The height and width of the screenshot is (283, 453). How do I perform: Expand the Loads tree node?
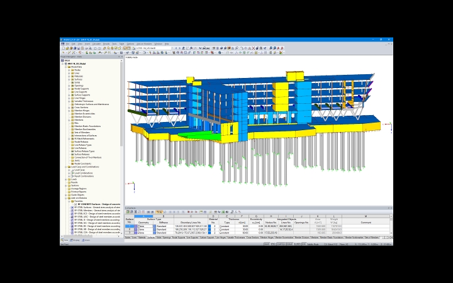click(66, 179)
